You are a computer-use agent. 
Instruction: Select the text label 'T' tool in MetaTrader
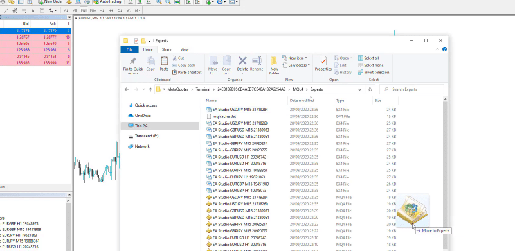[x=42, y=10]
